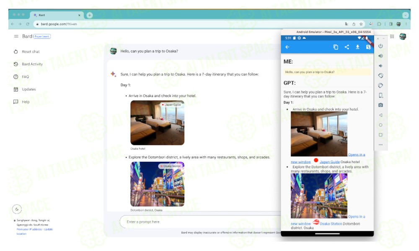Tap the Osaka Station link in emulator

coord(331,224)
